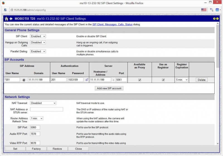223x156 pixels.
Task: Click the globe icon in the address bar
Action: 12,10
